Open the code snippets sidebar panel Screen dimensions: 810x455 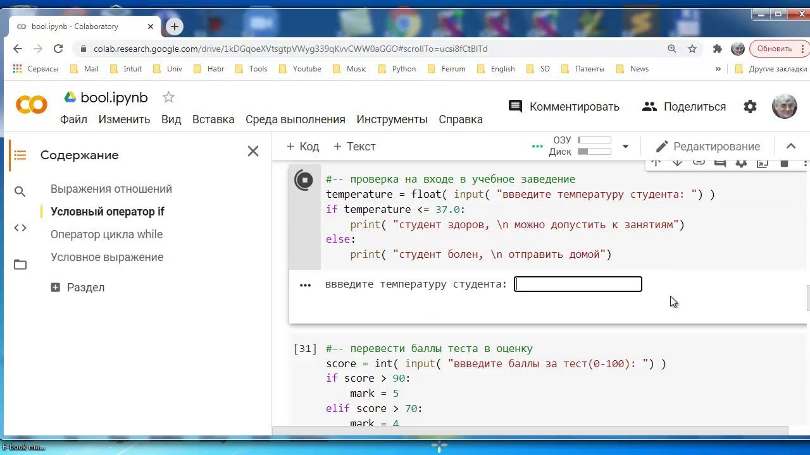[20, 228]
